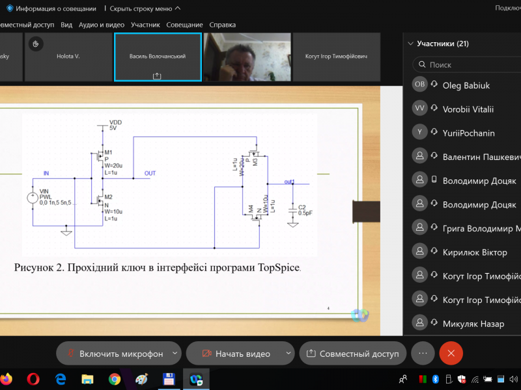The width and height of the screenshot is (521, 390).
Task: Click the Совместный доступ share button
Action: [352, 354]
